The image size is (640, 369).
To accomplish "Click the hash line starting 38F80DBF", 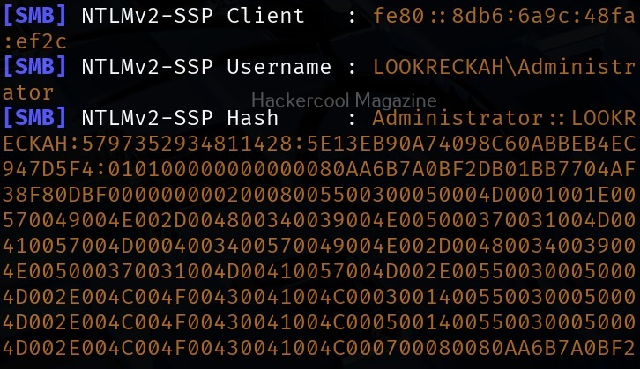I will click(x=319, y=192).
